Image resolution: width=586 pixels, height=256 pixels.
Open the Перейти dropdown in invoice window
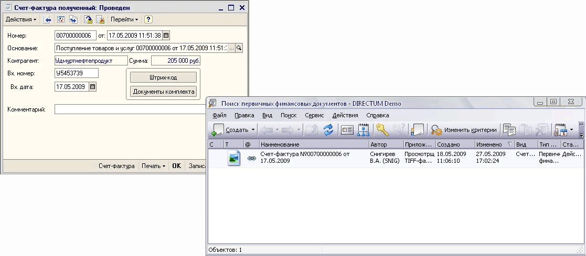(x=124, y=19)
